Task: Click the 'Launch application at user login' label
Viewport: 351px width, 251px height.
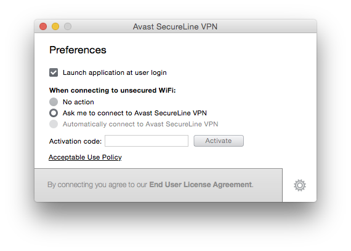Action: (115, 72)
